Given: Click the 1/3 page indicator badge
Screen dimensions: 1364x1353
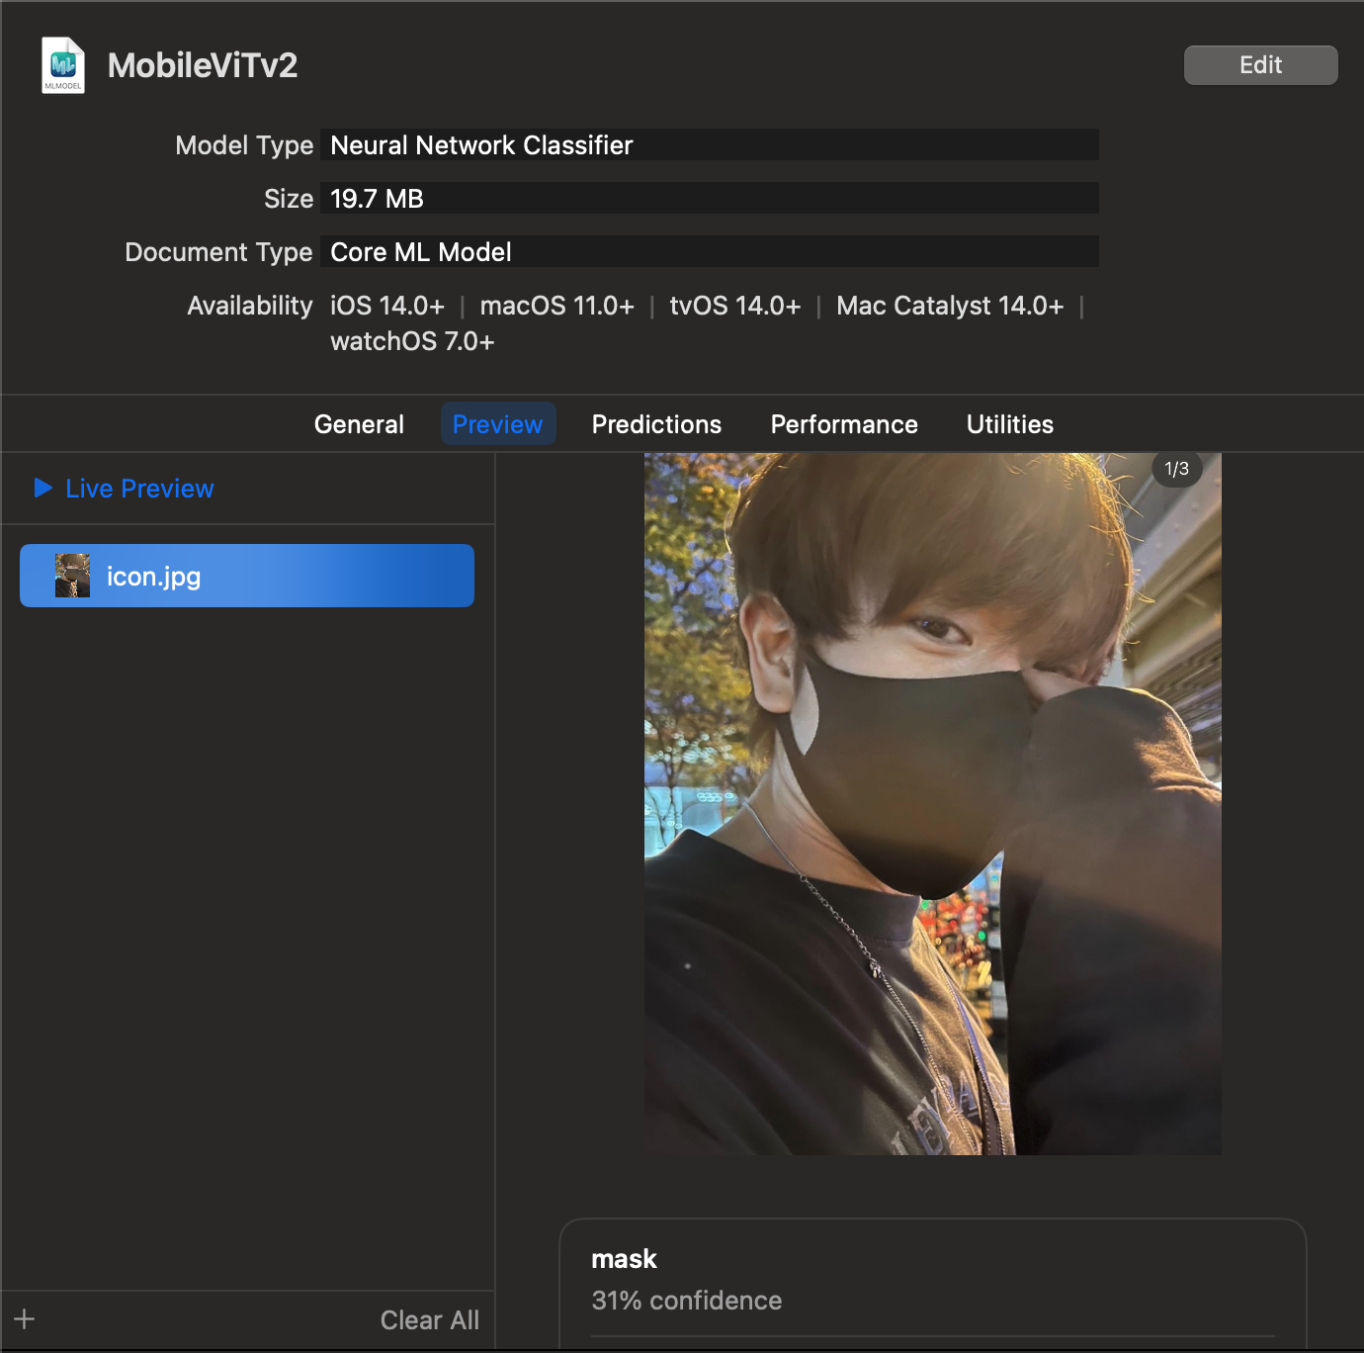Looking at the screenshot, I should coord(1176,469).
